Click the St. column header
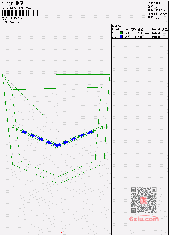 pyautogui.click(x=127, y=29)
